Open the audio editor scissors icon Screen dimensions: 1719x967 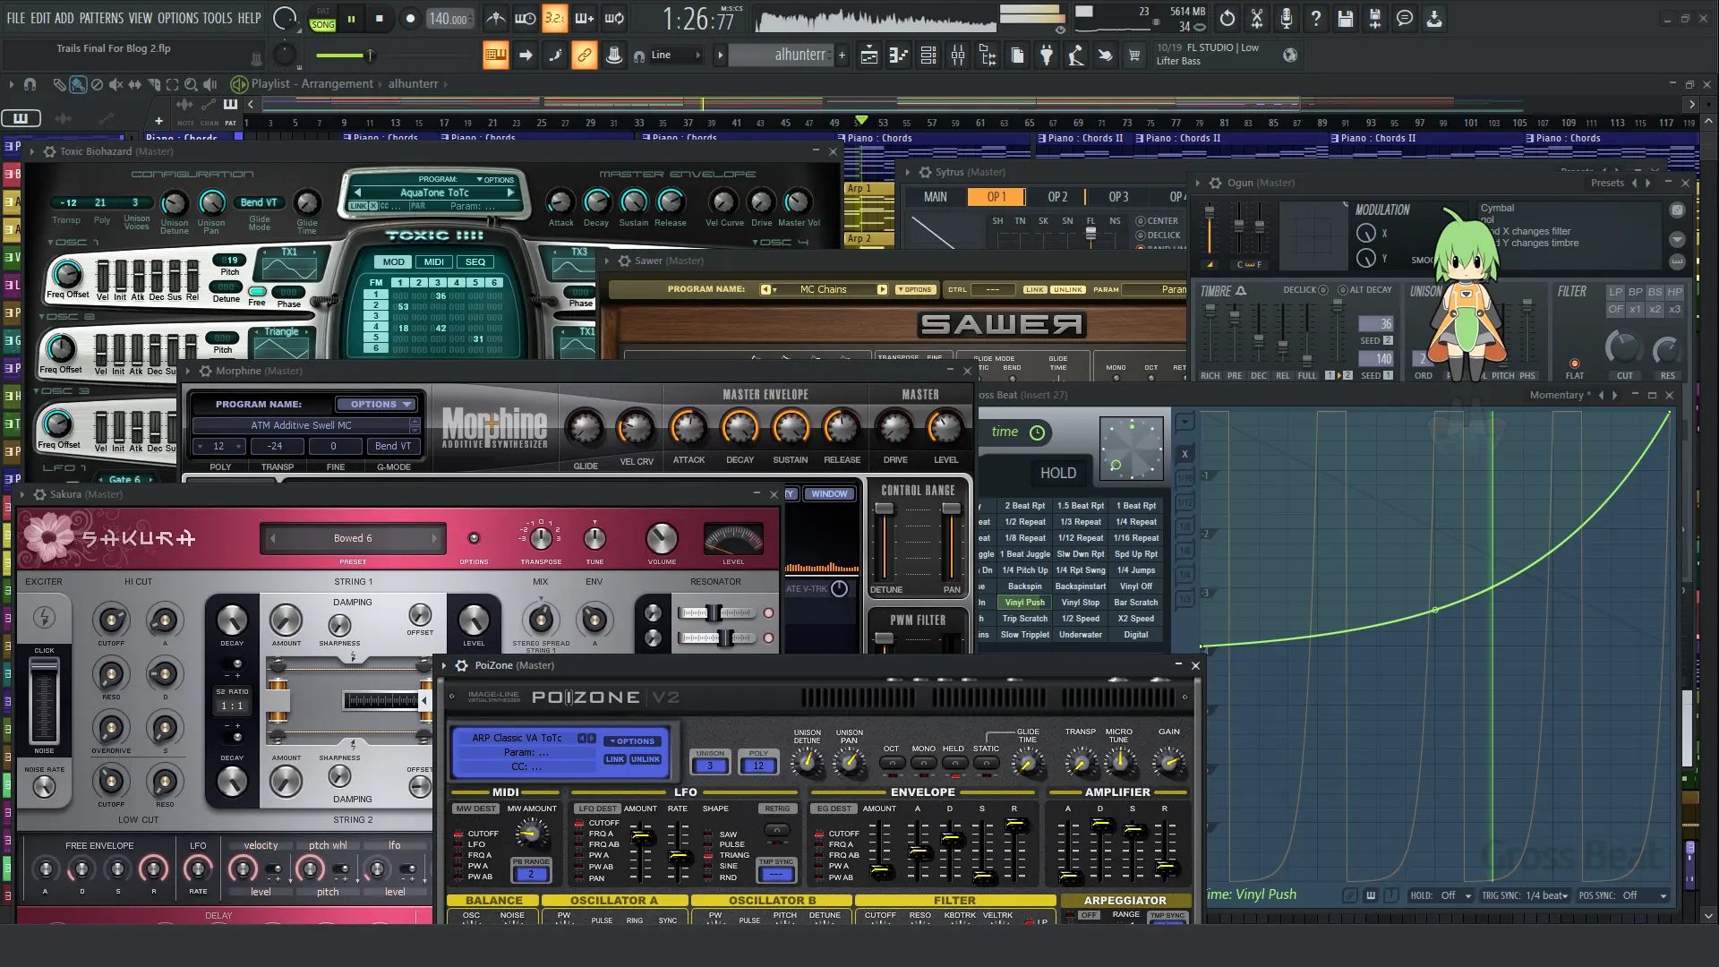click(x=1257, y=19)
